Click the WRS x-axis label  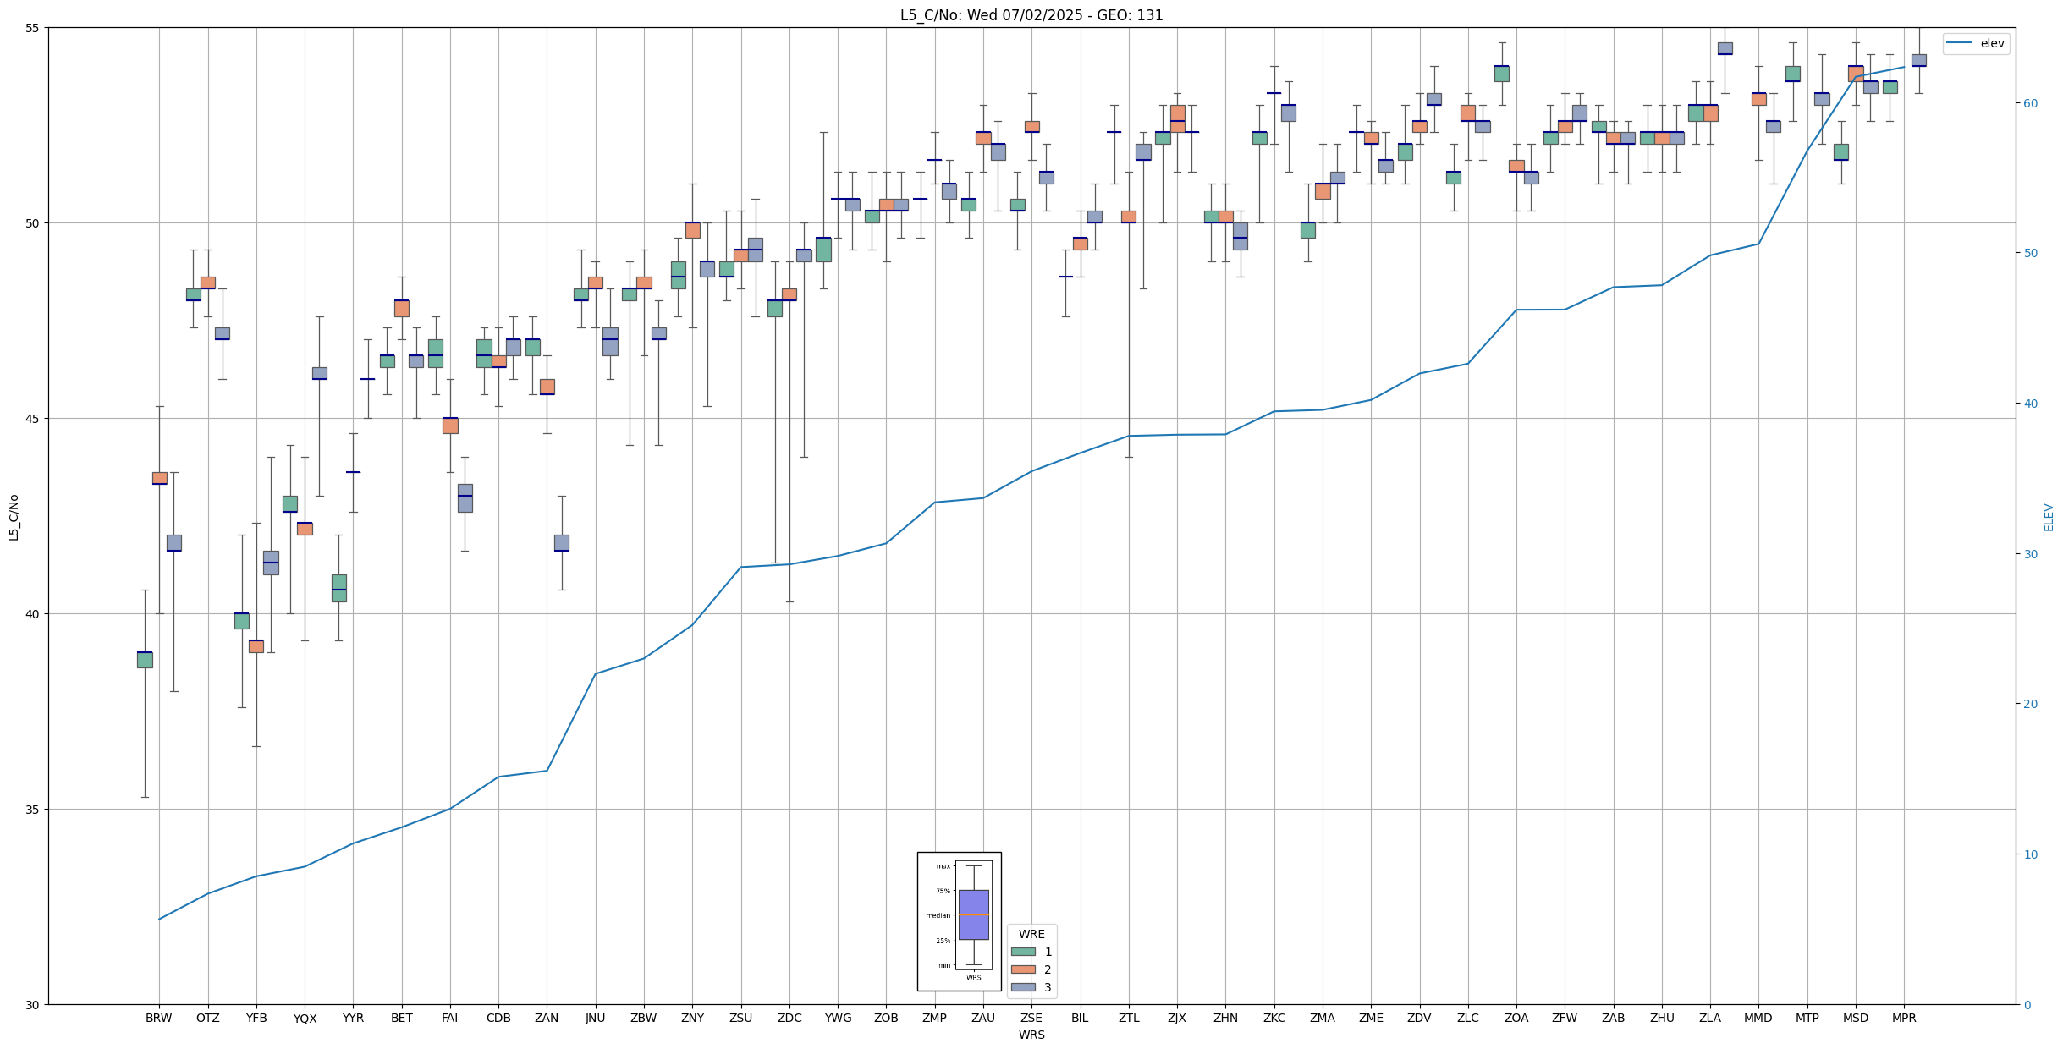(x=1031, y=1035)
